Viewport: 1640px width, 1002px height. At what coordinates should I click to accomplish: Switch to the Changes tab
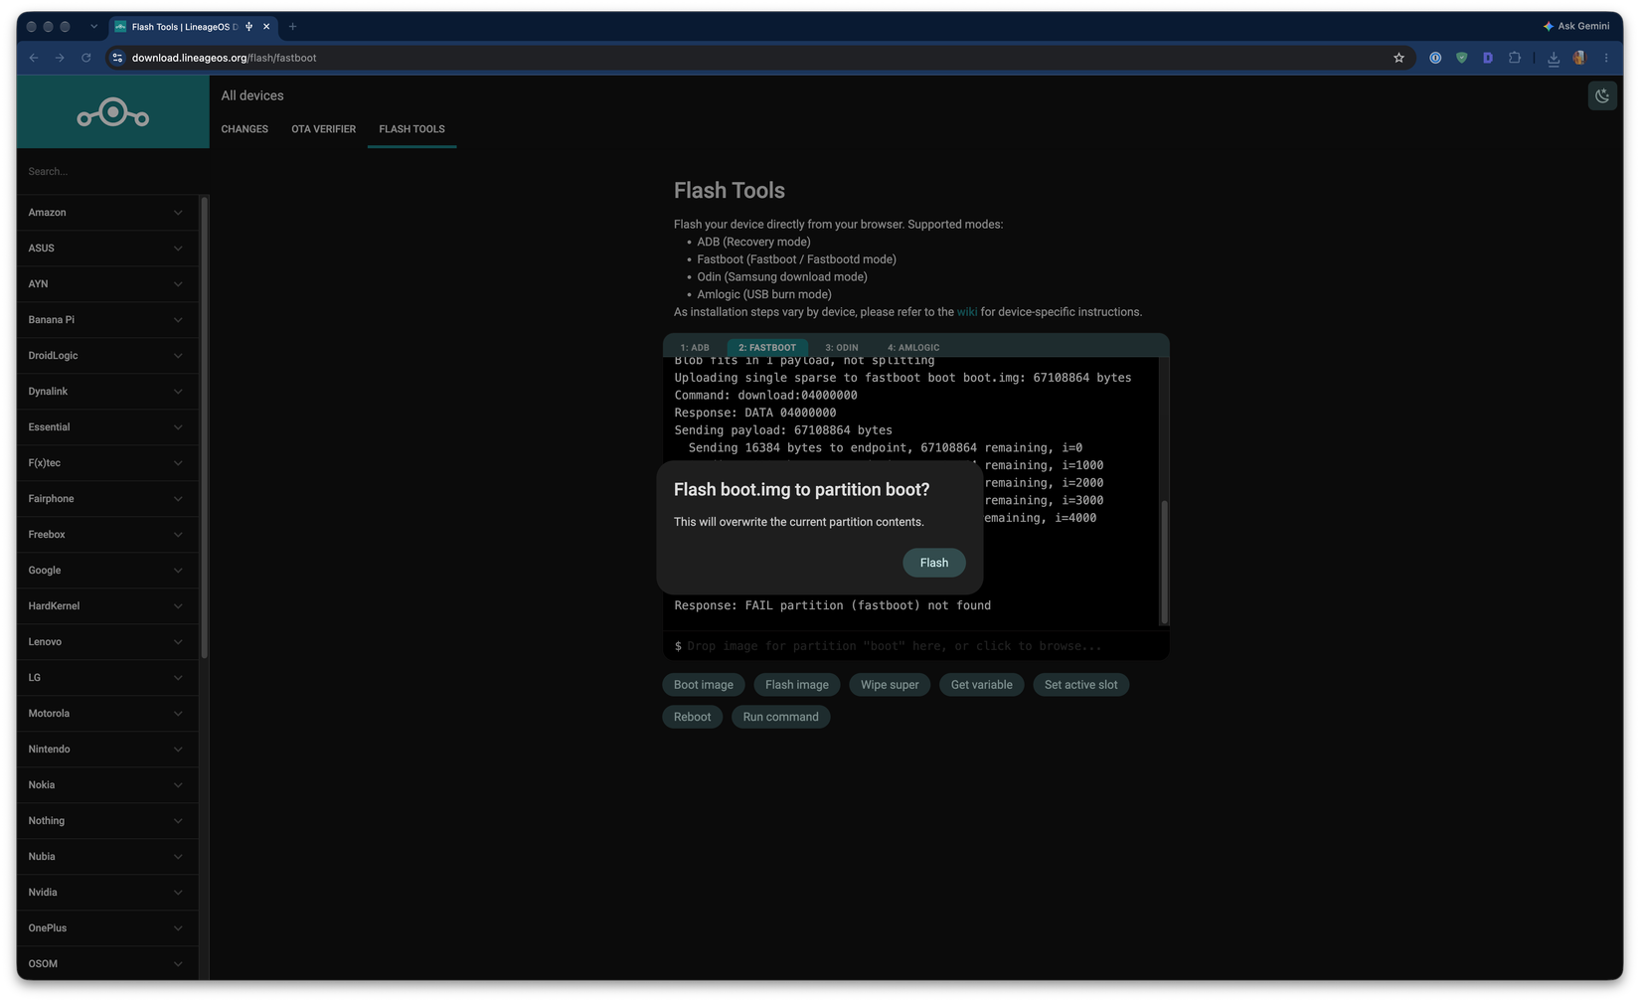pos(245,129)
